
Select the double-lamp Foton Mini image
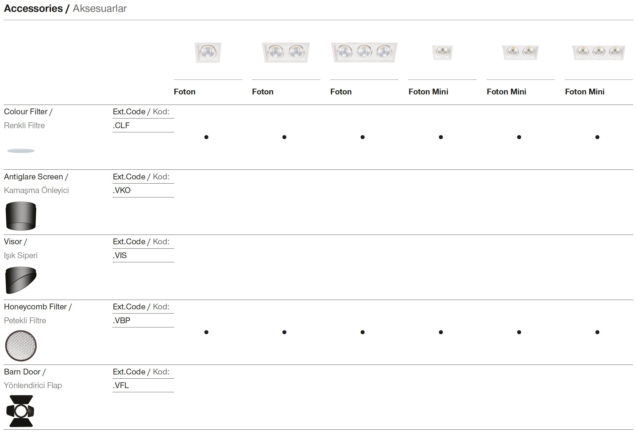click(x=520, y=52)
